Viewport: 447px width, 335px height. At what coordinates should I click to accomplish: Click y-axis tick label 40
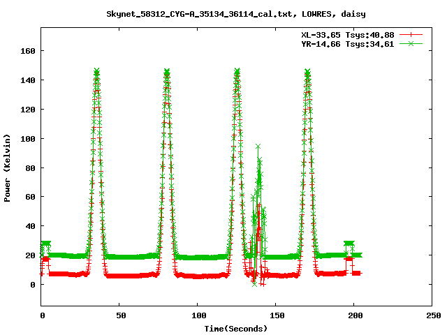tap(30, 226)
